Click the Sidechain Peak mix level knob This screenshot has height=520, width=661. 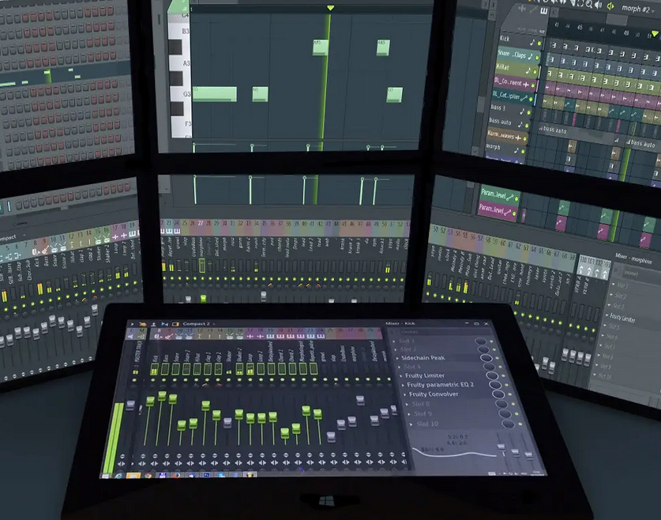click(x=486, y=358)
